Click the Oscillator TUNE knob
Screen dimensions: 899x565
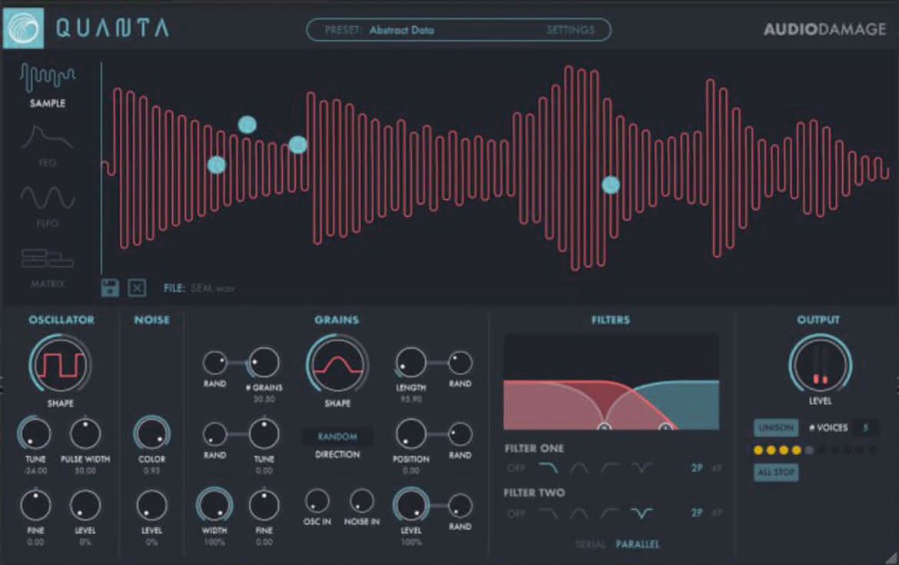(x=35, y=434)
